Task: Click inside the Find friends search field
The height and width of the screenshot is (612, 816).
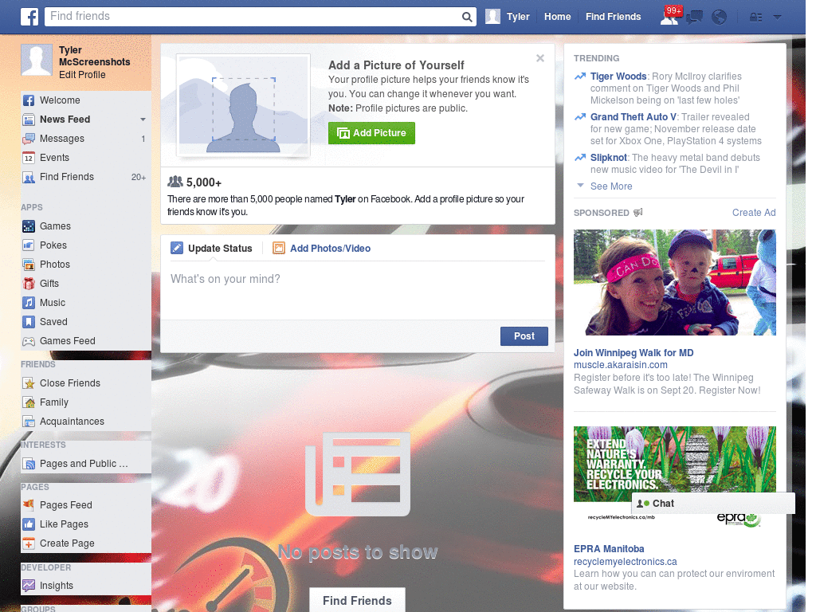Action: tap(253, 17)
